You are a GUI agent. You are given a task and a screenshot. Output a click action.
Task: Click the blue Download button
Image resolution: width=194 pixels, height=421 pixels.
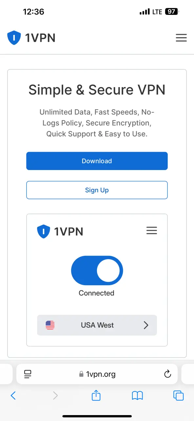click(x=97, y=161)
